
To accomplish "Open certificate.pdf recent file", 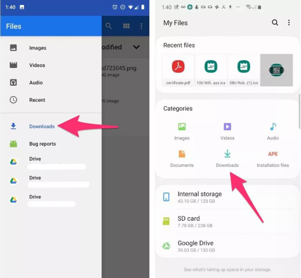I will 178,70.
